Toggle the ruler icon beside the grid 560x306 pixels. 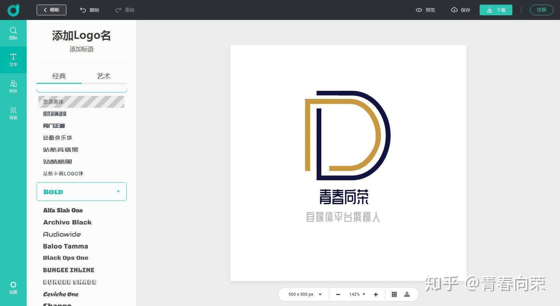(x=407, y=294)
